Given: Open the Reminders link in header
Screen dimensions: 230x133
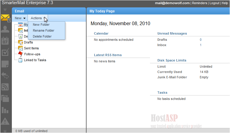Looking at the screenshot, I should [x=199, y=3].
